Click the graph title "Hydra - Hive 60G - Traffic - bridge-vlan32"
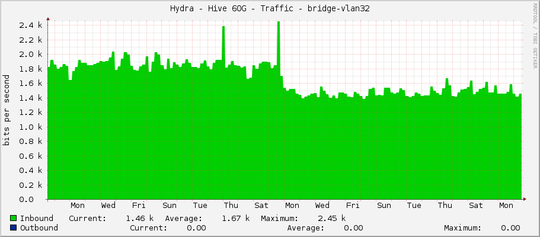This screenshot has width=540, height=237. [x=270, y=9]
